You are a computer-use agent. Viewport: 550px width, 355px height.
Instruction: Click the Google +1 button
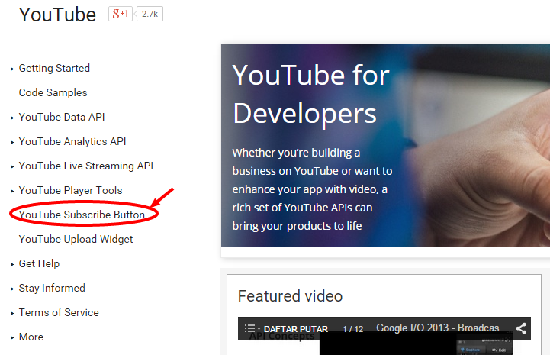tap(121, 14)
